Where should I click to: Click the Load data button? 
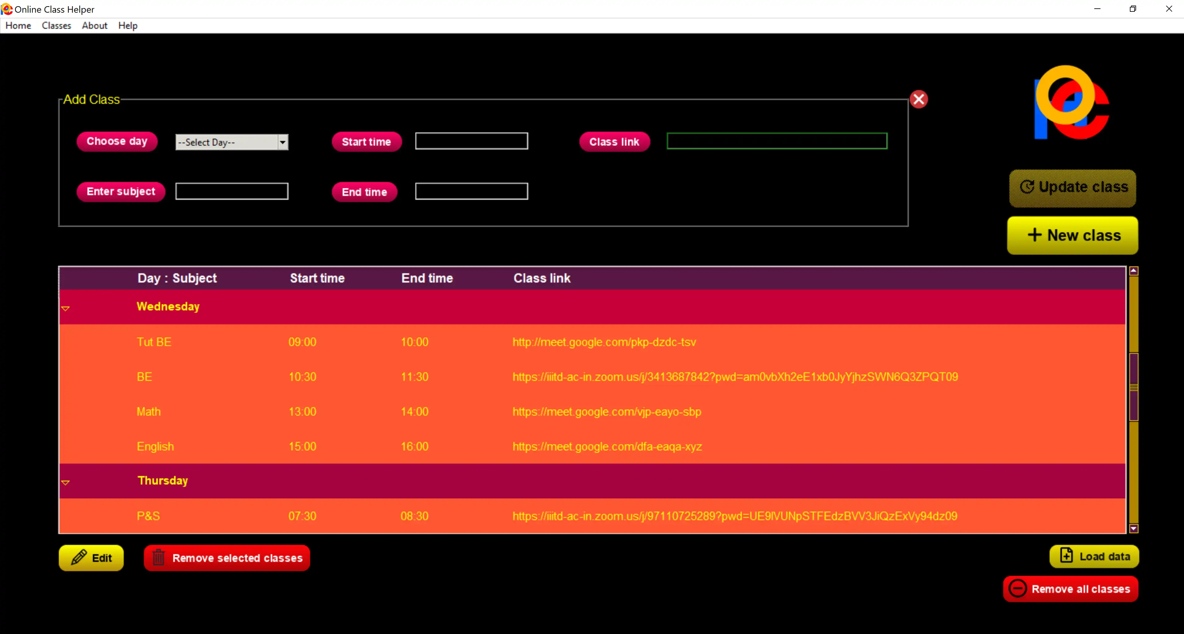click(1094, 556)
